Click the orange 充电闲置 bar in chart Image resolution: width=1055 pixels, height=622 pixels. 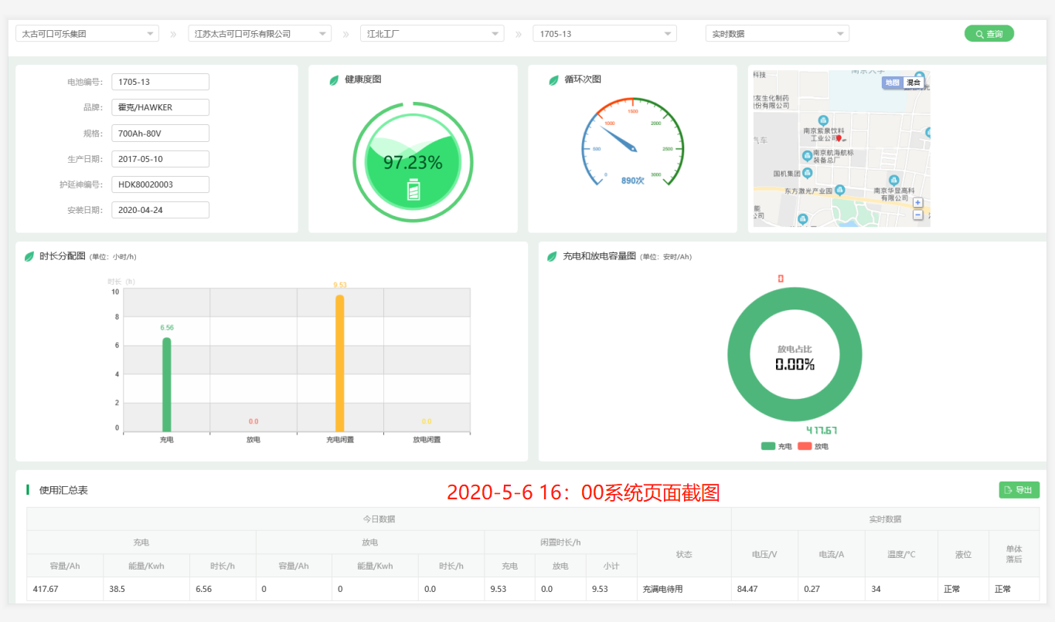click(339, 363)
